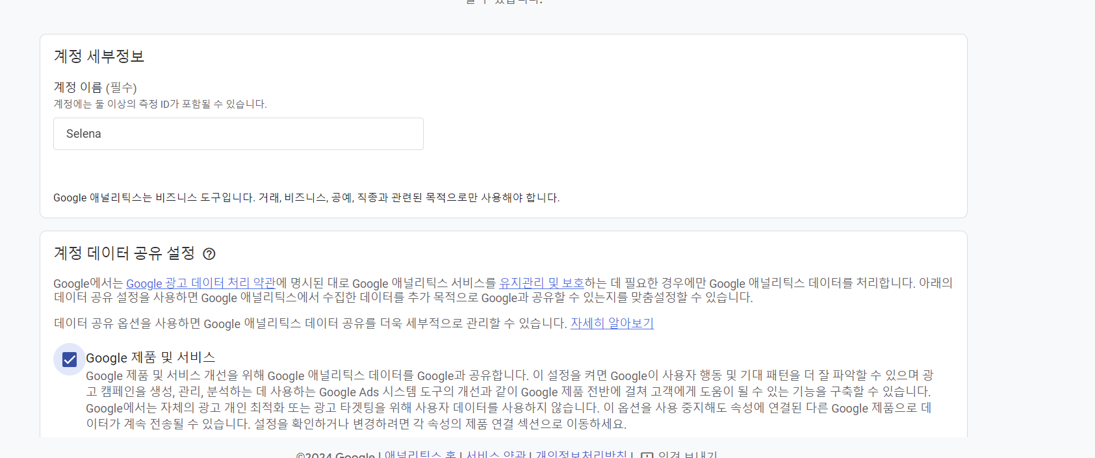Click the 계정 이름 input field containing Selena
This screenshot has height=458, width=1095.
click(x=238, y=134)
